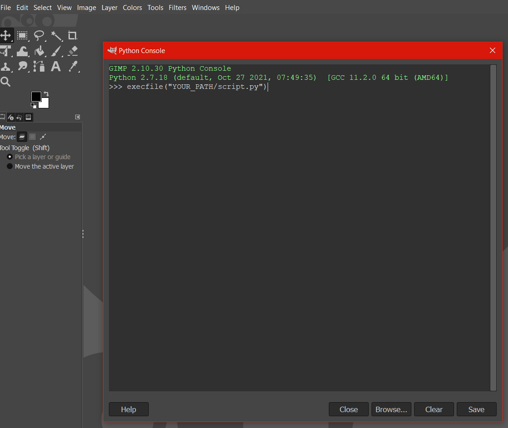The width and height of the screenshot is (508, 428).
Task: Open the Layer menu
Action: 109,7
